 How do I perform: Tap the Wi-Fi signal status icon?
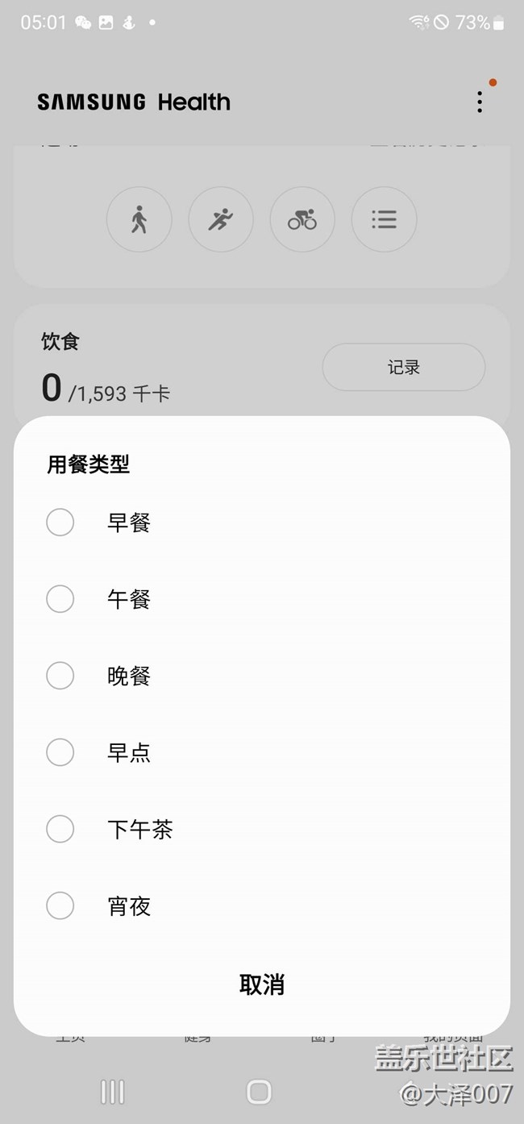coord(419,23)
